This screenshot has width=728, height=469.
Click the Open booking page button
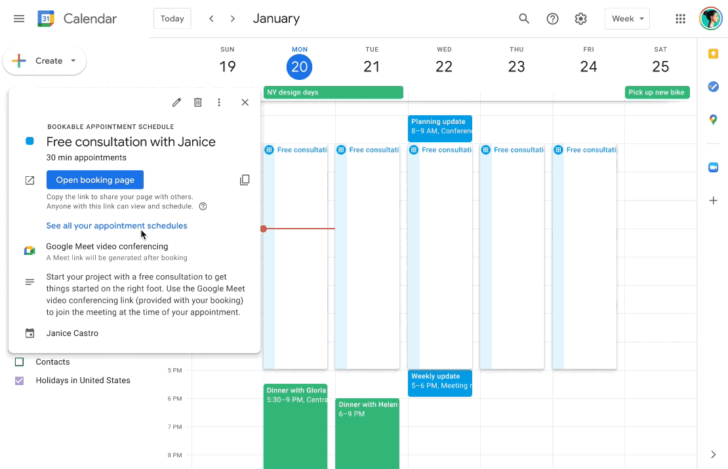pos(95,180)
